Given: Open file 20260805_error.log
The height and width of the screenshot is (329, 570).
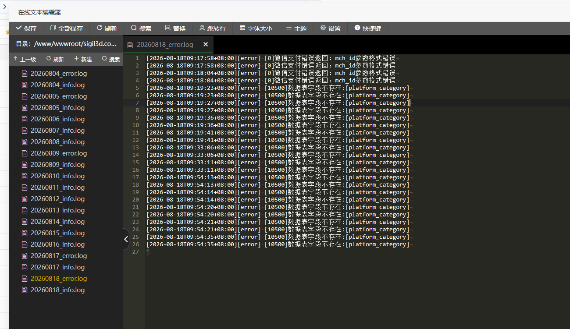Looking at the screenshot, I should [59, 96].
